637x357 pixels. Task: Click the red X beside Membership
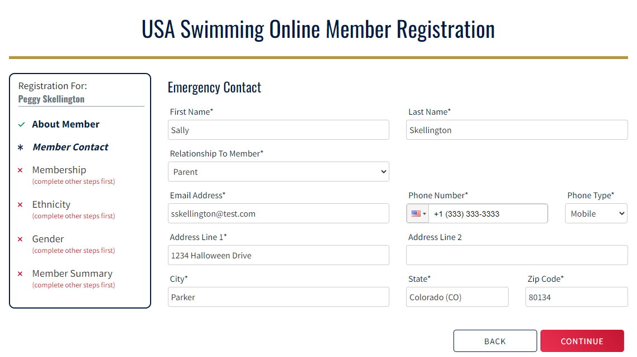tap(21, 170)
